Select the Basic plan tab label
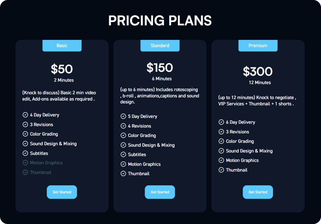Viewport: 321px width, 224px height. click(x=62, y=46)
